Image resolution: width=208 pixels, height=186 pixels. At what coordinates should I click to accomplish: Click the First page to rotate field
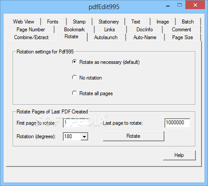click(76, 123)
